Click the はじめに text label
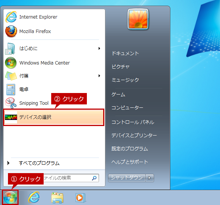Screen dimensions: 220x205 [x=28, y=49]
